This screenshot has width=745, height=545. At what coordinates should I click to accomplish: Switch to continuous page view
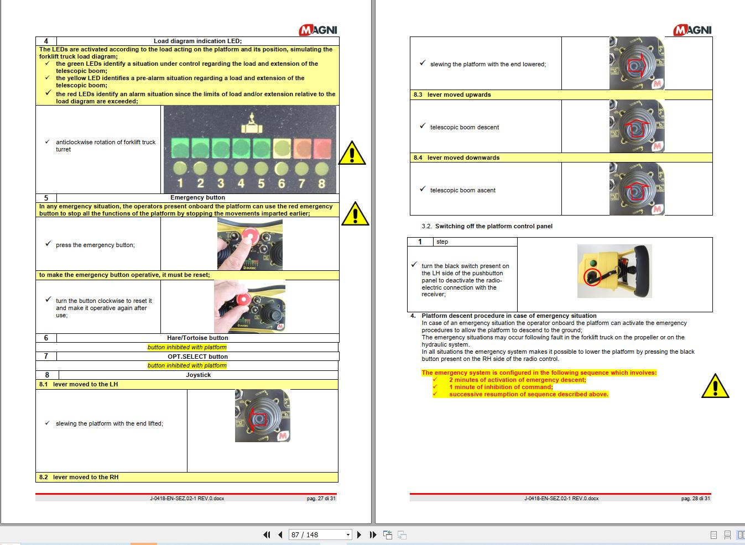727,535
